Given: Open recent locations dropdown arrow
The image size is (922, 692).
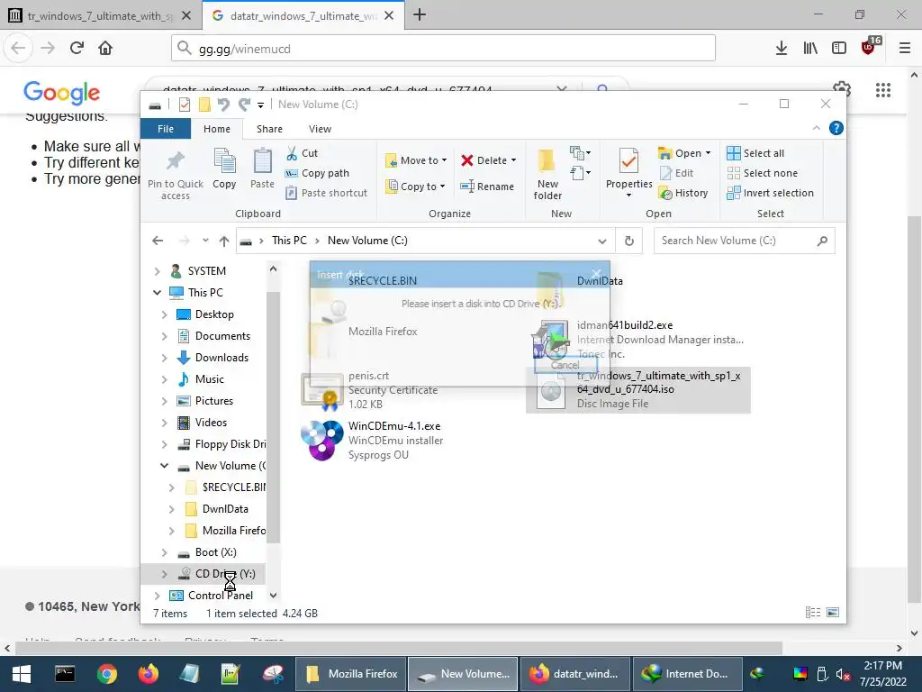Looking at the screenshot, I should point(205,241).
